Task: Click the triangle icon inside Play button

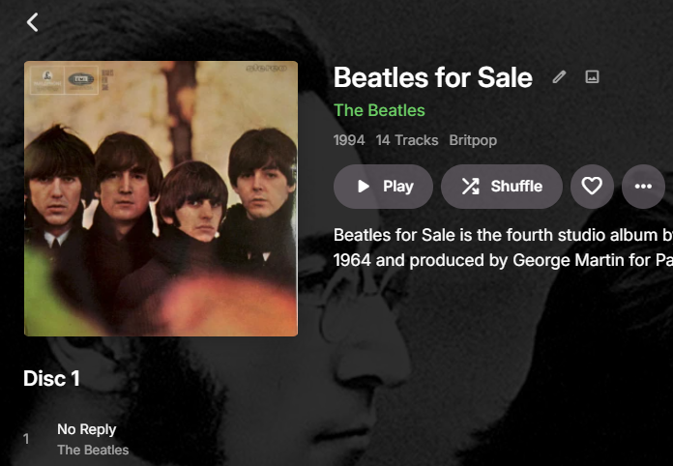Action: coord(364,187)
